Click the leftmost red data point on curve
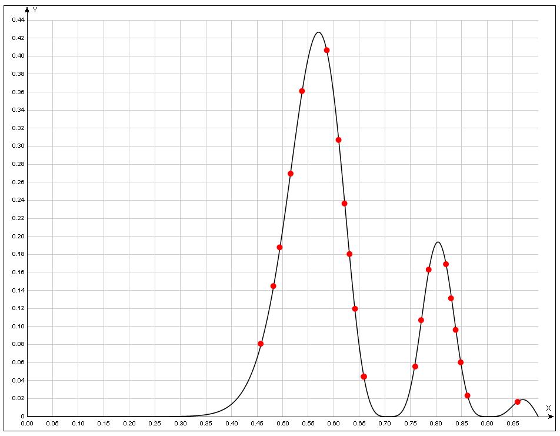560x436 pixels. (x=261, y=344)
